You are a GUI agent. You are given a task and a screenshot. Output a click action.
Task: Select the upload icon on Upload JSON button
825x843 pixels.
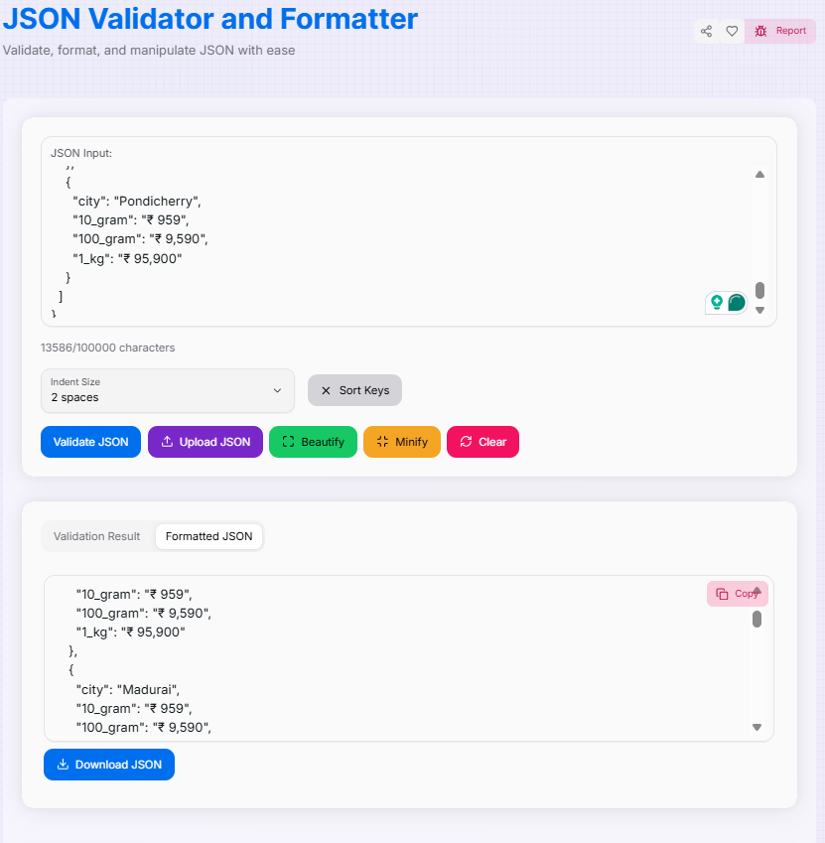(170, 442)
